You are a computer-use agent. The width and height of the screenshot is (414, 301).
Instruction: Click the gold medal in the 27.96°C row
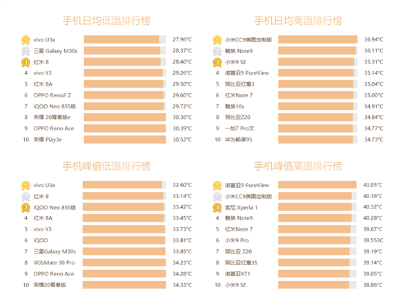pos(26,40)
